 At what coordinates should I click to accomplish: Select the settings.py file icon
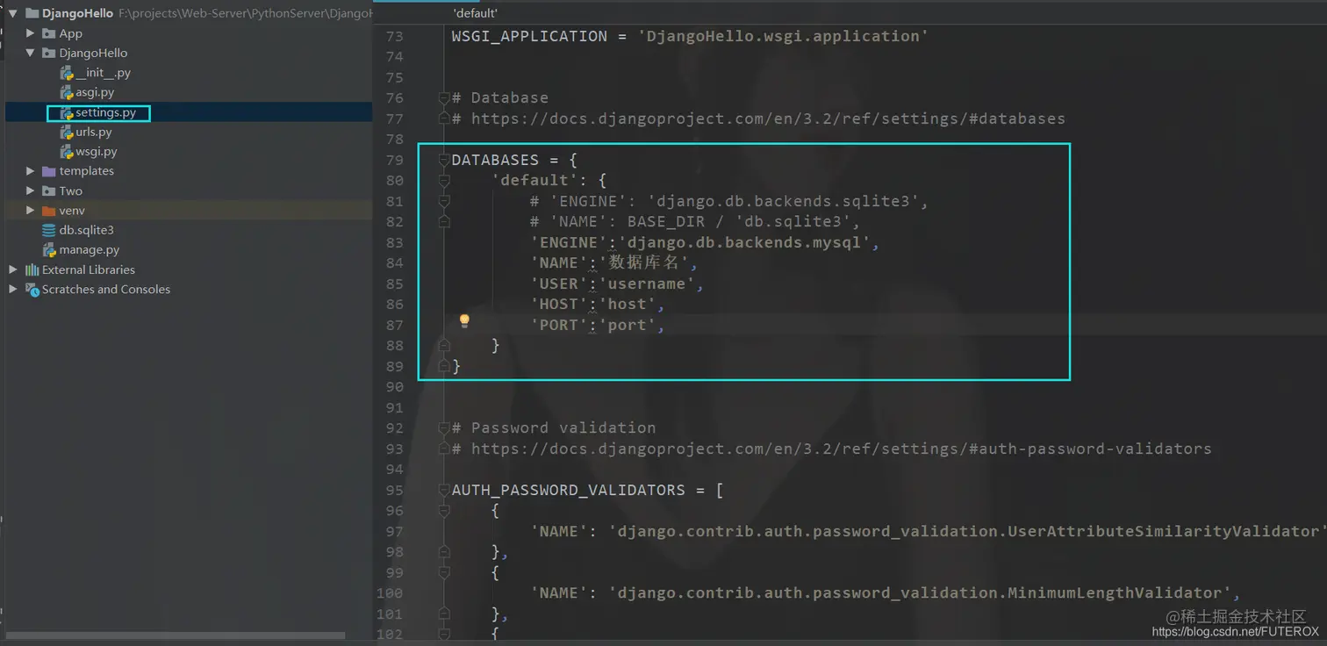[x=67, y=112]
